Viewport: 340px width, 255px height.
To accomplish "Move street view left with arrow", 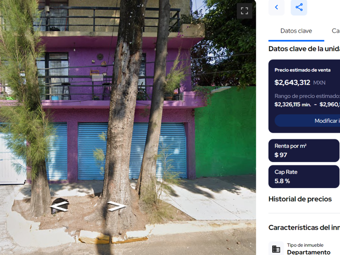I will (59, 206).
